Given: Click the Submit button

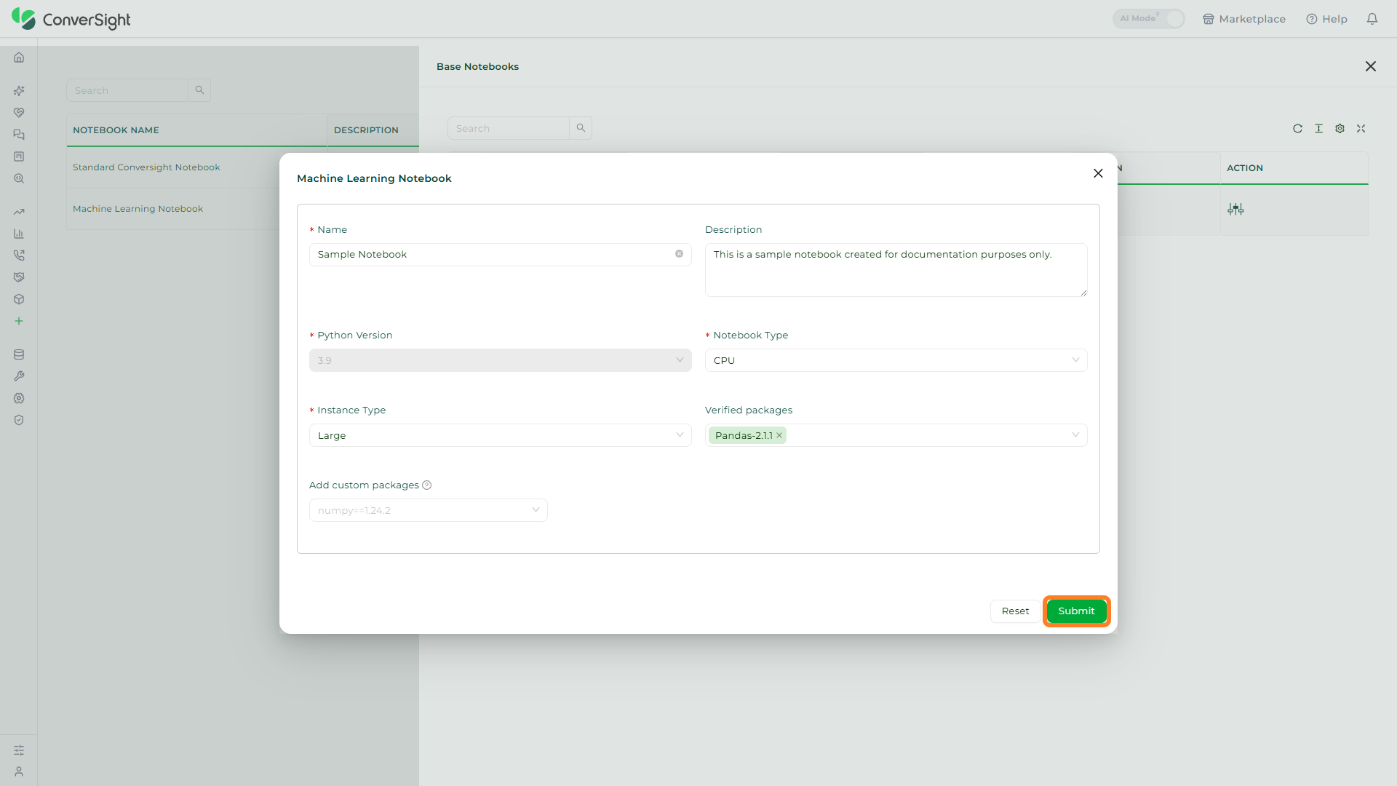Looking at the screenshot, I should 1076,611.
